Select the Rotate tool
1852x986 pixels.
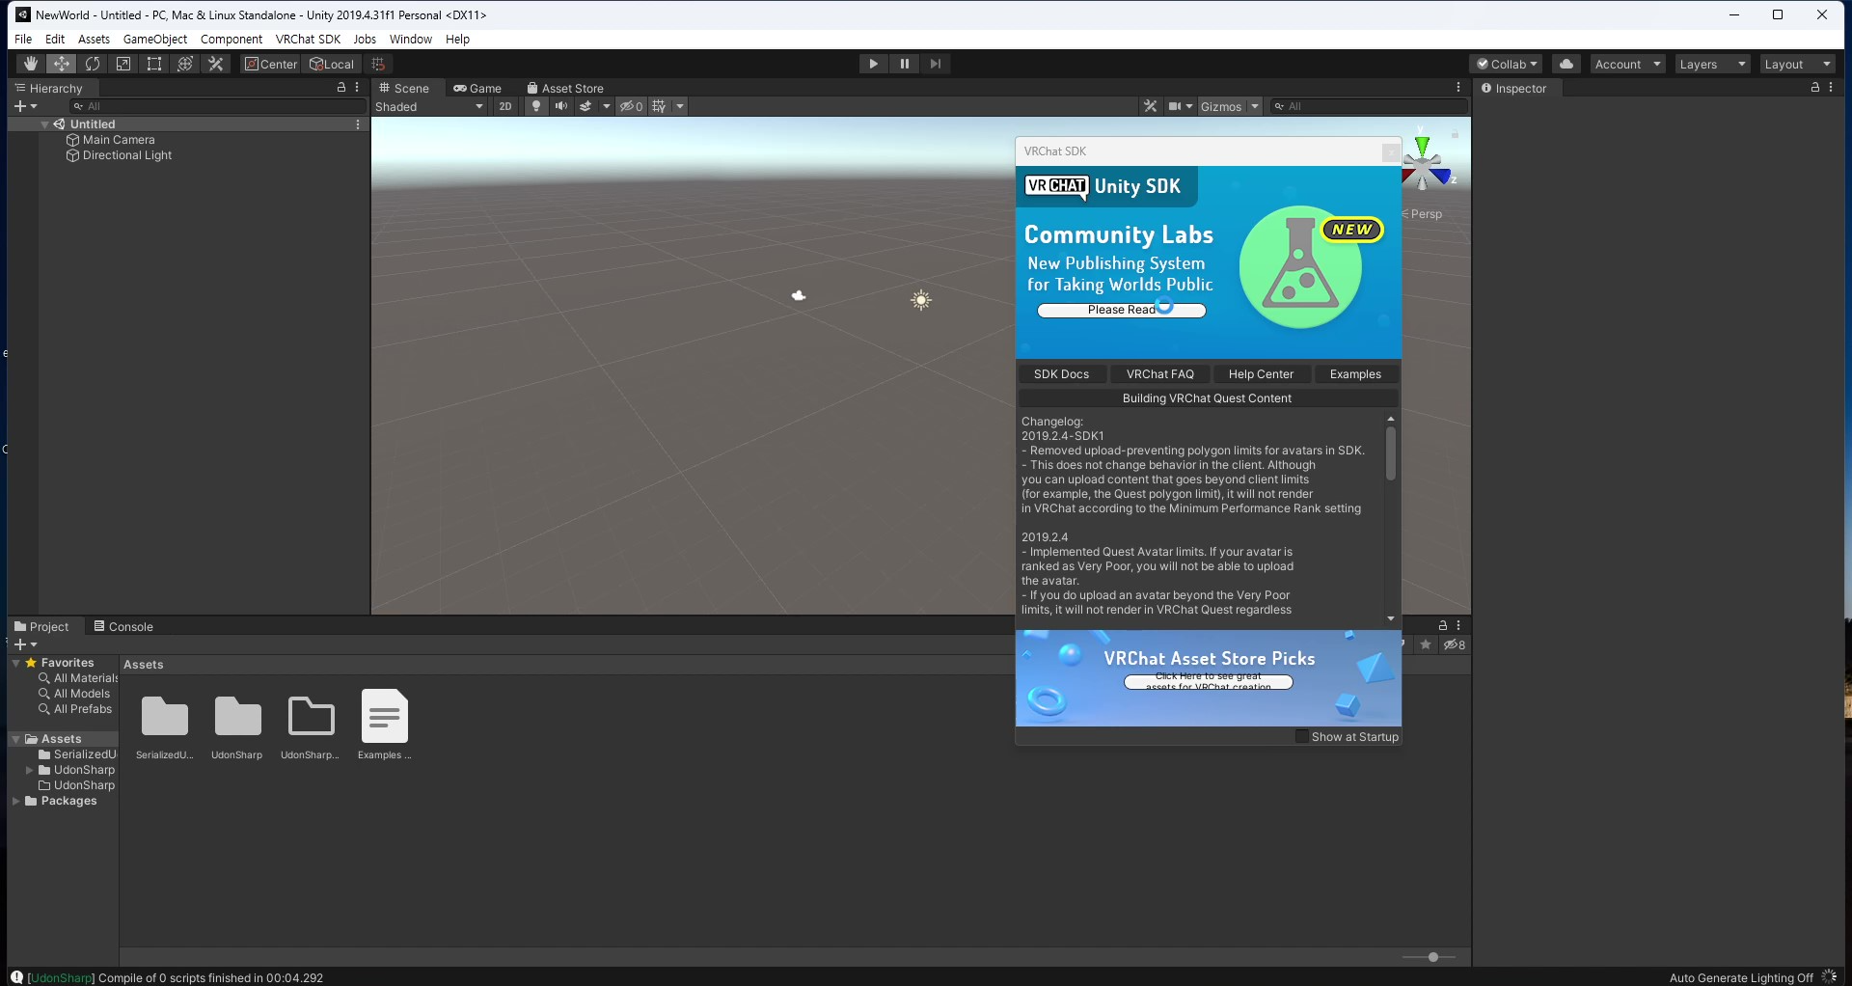click(93, 64)
